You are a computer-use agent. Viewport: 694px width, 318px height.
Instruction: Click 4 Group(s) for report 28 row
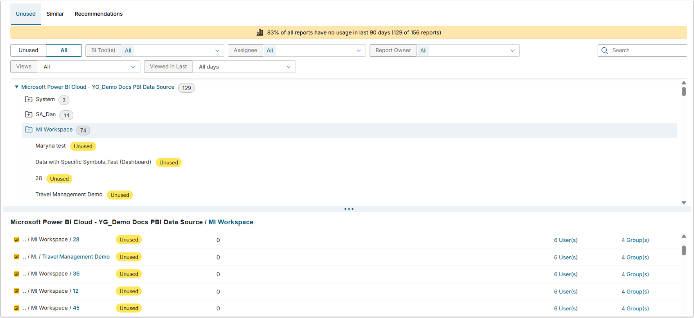coord(635,240)
